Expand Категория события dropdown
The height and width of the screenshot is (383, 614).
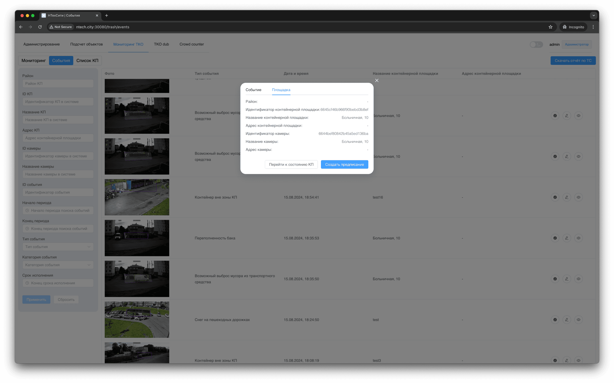[58, 265]
